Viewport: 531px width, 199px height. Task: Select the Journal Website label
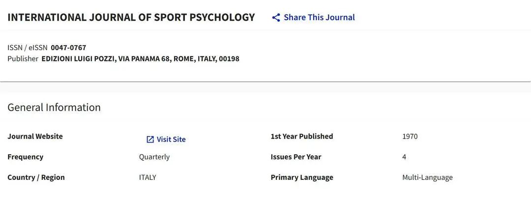pyautogui.click(x=35, y=137)
